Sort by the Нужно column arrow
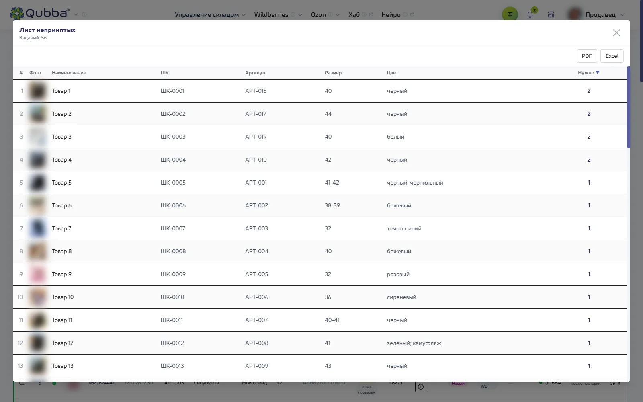 [x=598, y=73]
